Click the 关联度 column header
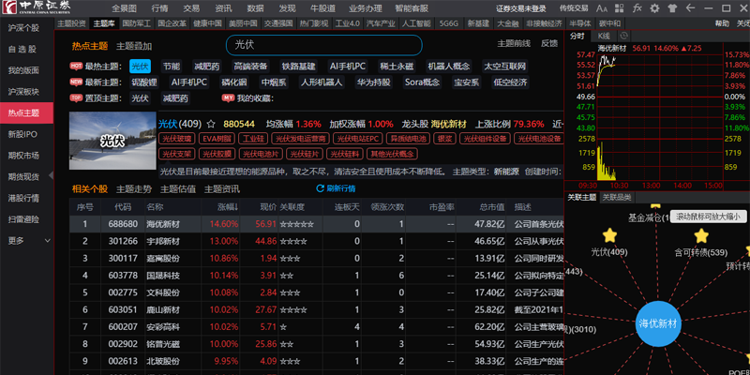The image size is (750, 375). tap(292, 207)
